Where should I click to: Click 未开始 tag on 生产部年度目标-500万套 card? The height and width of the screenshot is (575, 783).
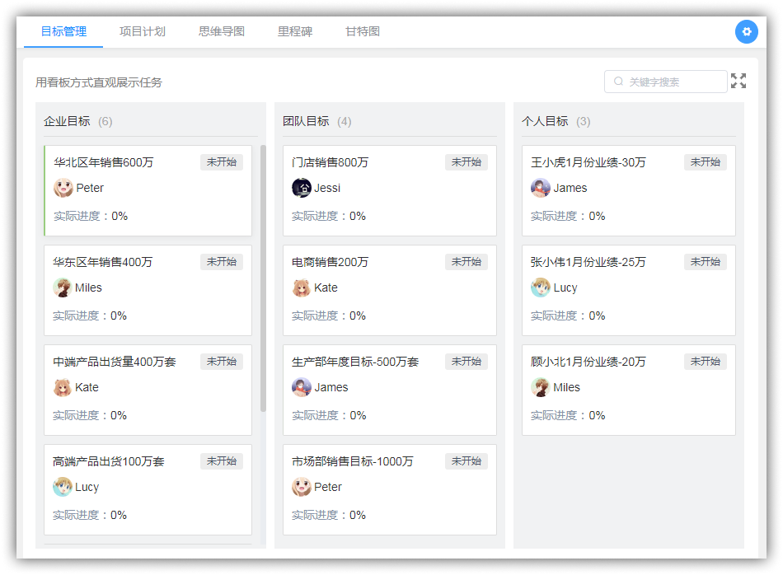[x=467, y=362]
